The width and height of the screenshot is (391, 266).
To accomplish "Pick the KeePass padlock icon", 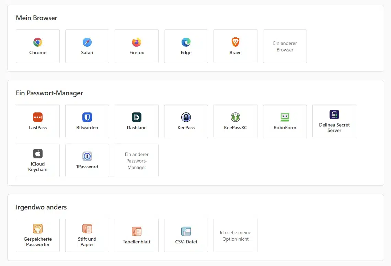I will click(186, 117).
